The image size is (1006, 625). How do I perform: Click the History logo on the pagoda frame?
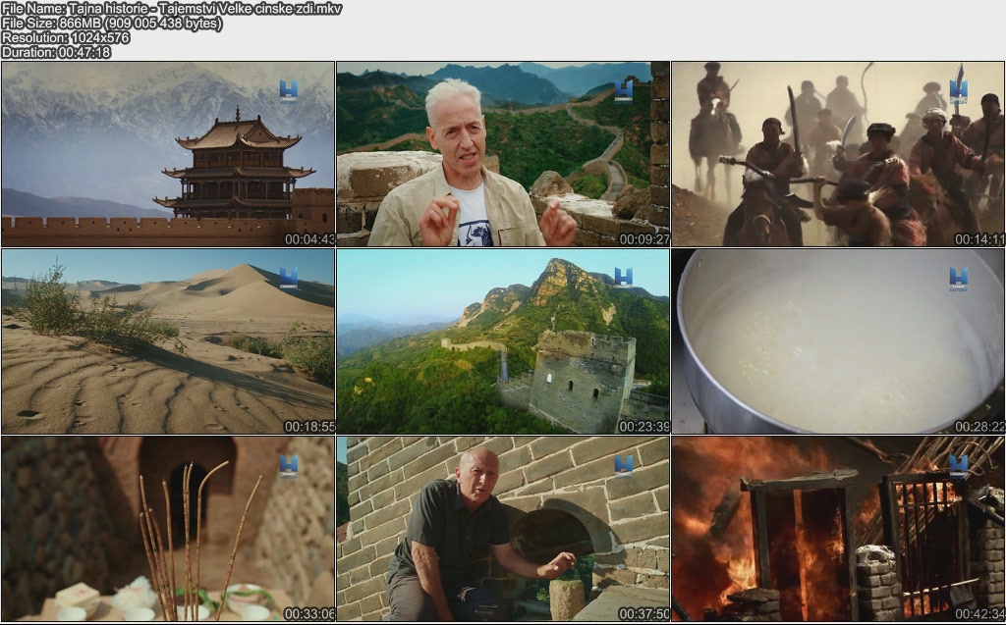coord(288,90)
